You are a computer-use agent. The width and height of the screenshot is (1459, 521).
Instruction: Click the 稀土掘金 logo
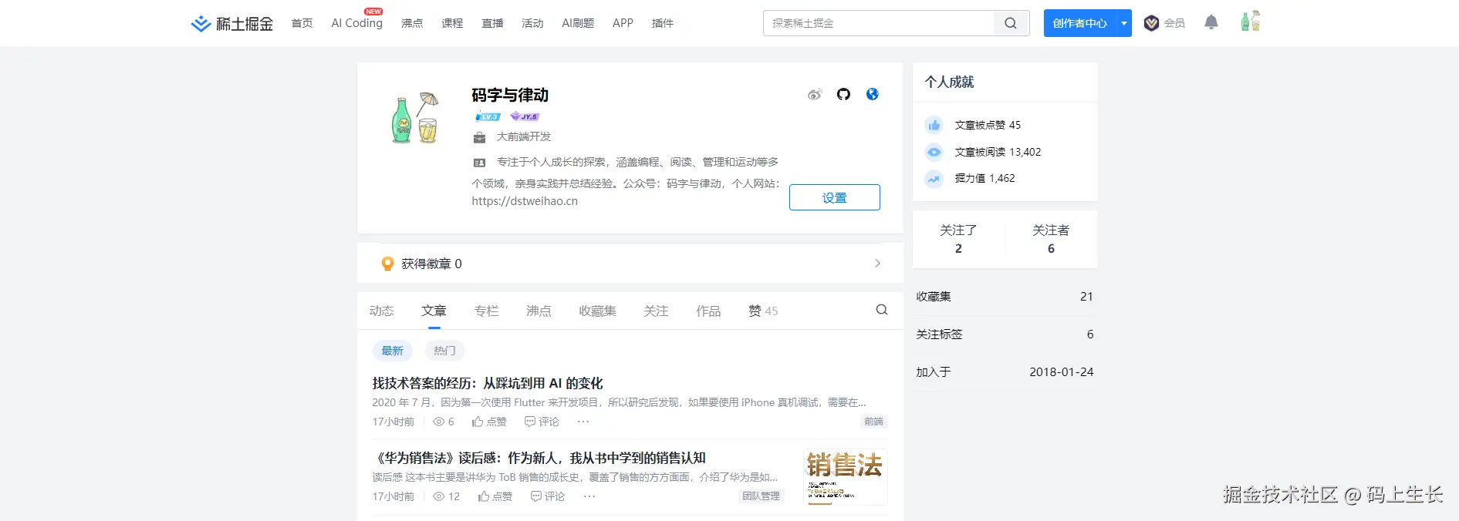(x=231, y=23)
